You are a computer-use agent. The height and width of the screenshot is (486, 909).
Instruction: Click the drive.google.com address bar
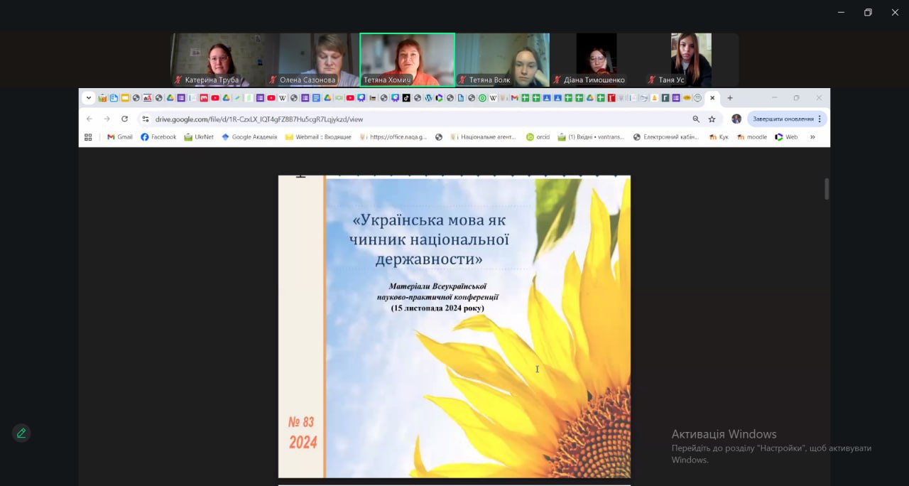(x=412, y=119)
